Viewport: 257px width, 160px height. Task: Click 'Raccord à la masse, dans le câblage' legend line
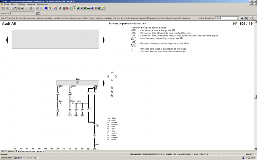point(164,44)
